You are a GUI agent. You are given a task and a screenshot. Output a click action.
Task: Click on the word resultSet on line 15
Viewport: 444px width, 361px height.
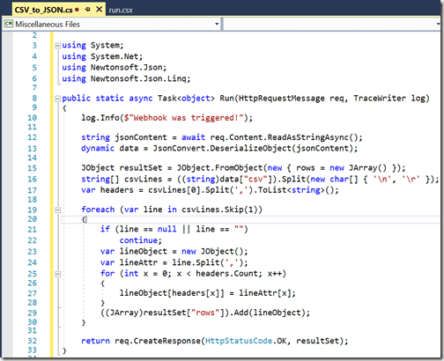[141, 168]
